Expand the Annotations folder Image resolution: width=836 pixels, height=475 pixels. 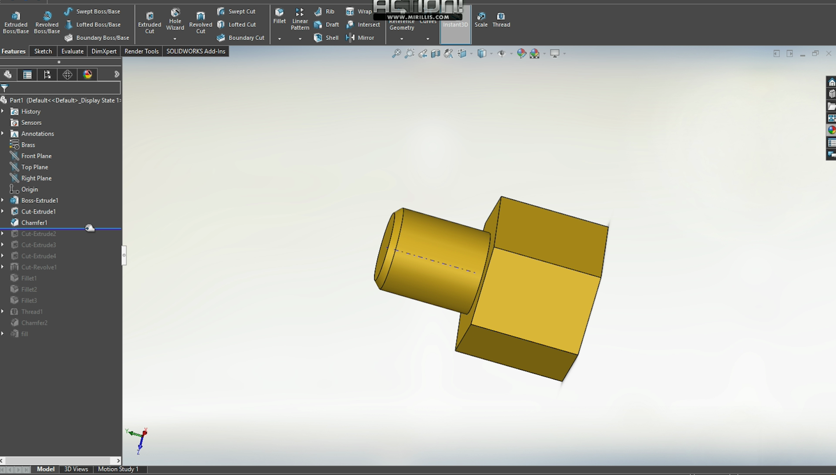(3, 133)
